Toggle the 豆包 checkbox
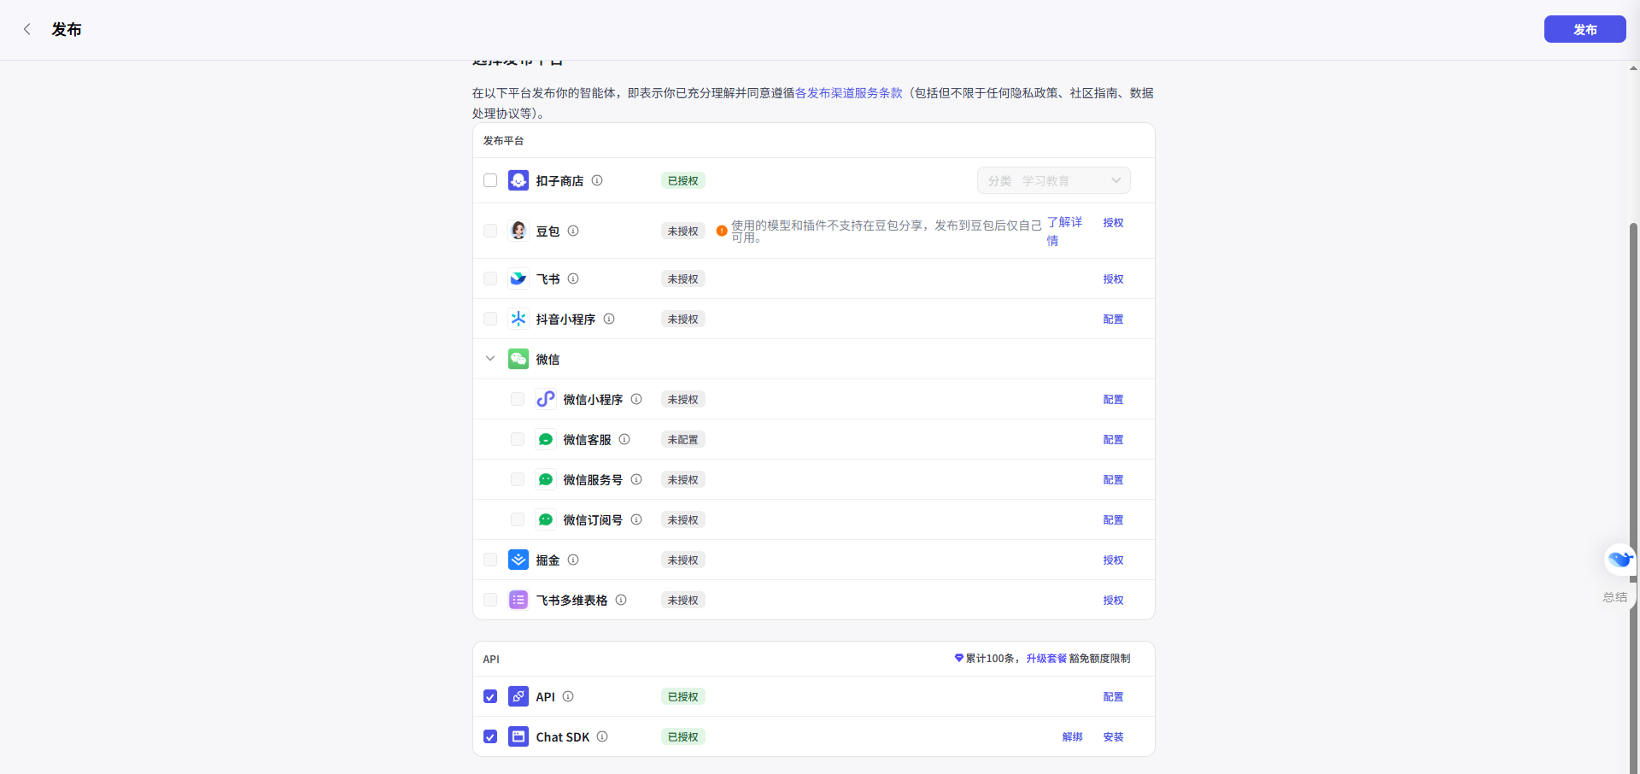This screenshot has width=1640, height=774. pos(490,231)
